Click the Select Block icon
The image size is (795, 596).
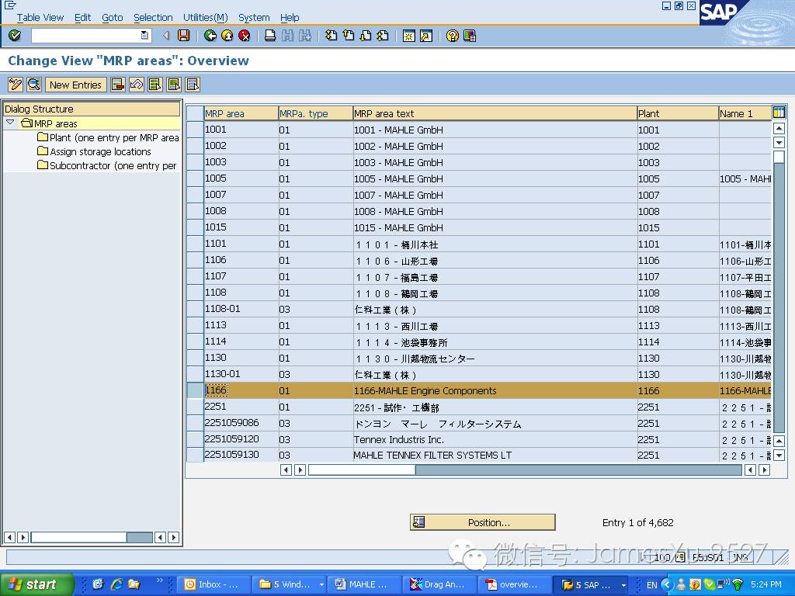pos(174,85)
